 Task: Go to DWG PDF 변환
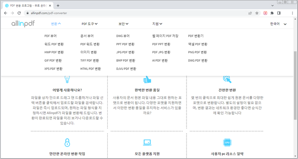(198, 61)
